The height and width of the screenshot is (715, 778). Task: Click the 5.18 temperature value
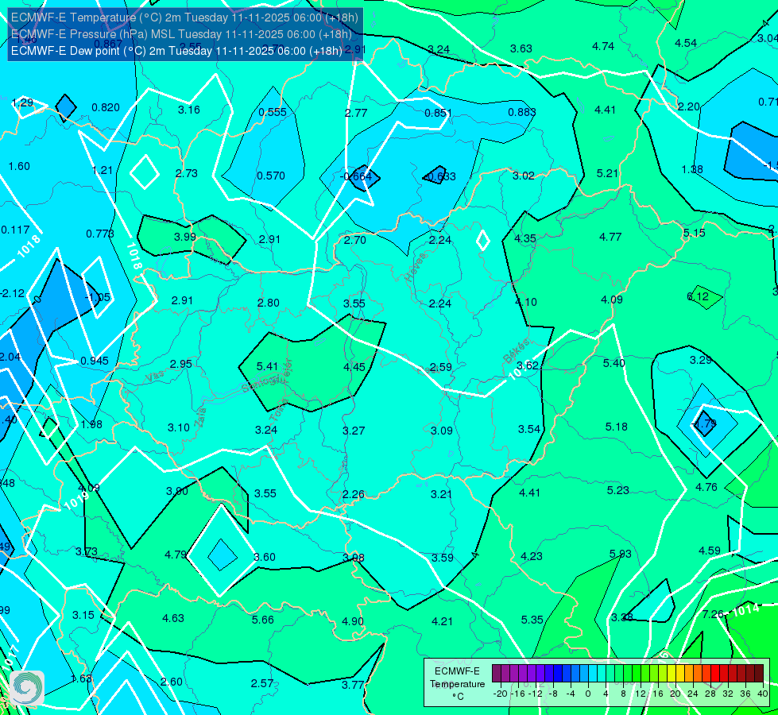click(x=616, y=427)
